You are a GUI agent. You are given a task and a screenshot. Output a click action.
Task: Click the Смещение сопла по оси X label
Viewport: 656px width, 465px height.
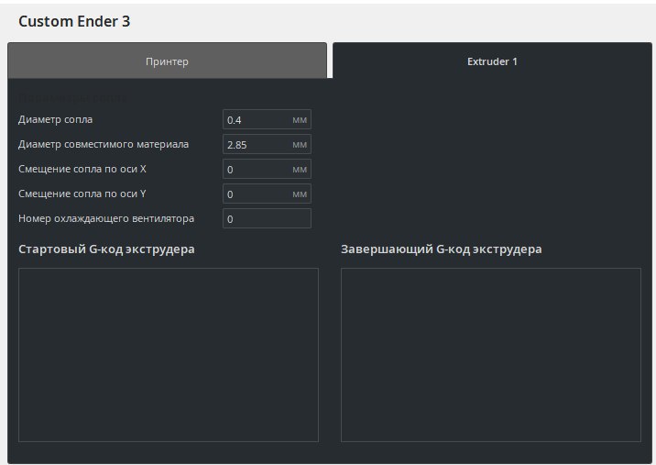[82, 169]
